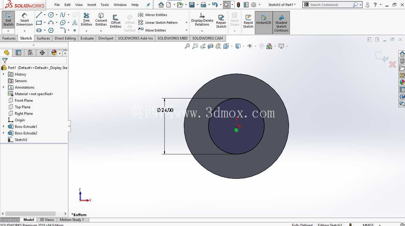The height and width of the screenshot is (226, 405).
Task: Expand the Boss-Extrude1 feature
Action: (x=4, y=126)
